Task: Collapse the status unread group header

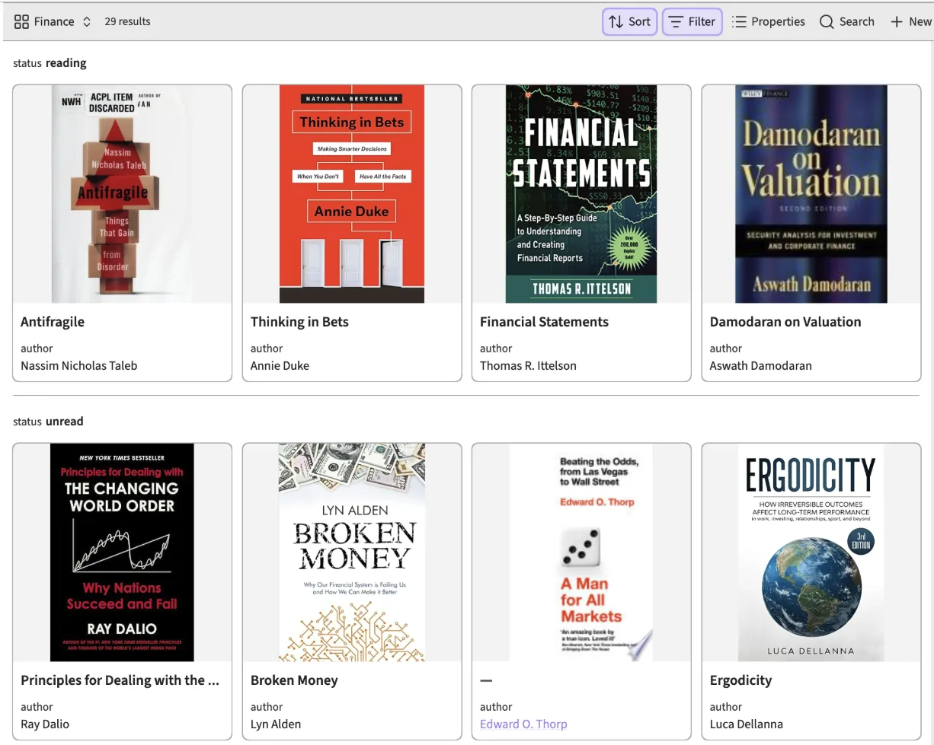Action: click(x=48, y=421)
